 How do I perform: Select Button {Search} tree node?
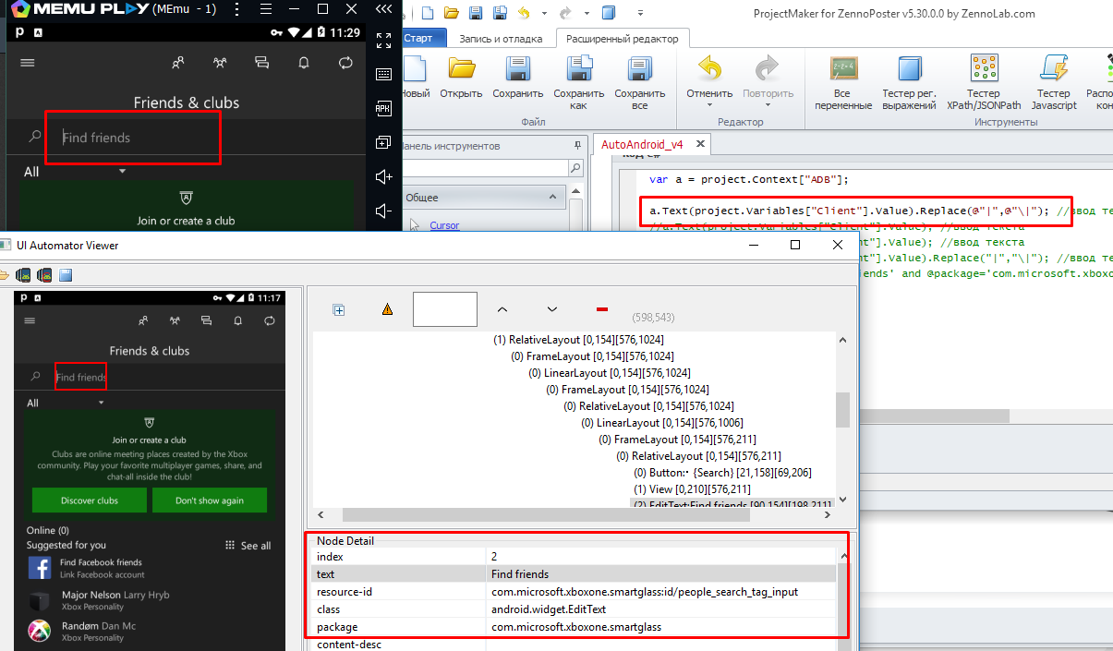(x=722, y=472)
